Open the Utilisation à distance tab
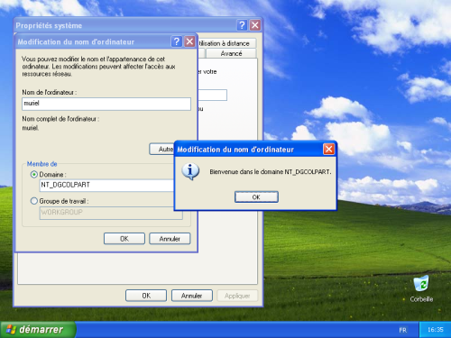This screenshot has width=451, height=338. pos(227,43)
